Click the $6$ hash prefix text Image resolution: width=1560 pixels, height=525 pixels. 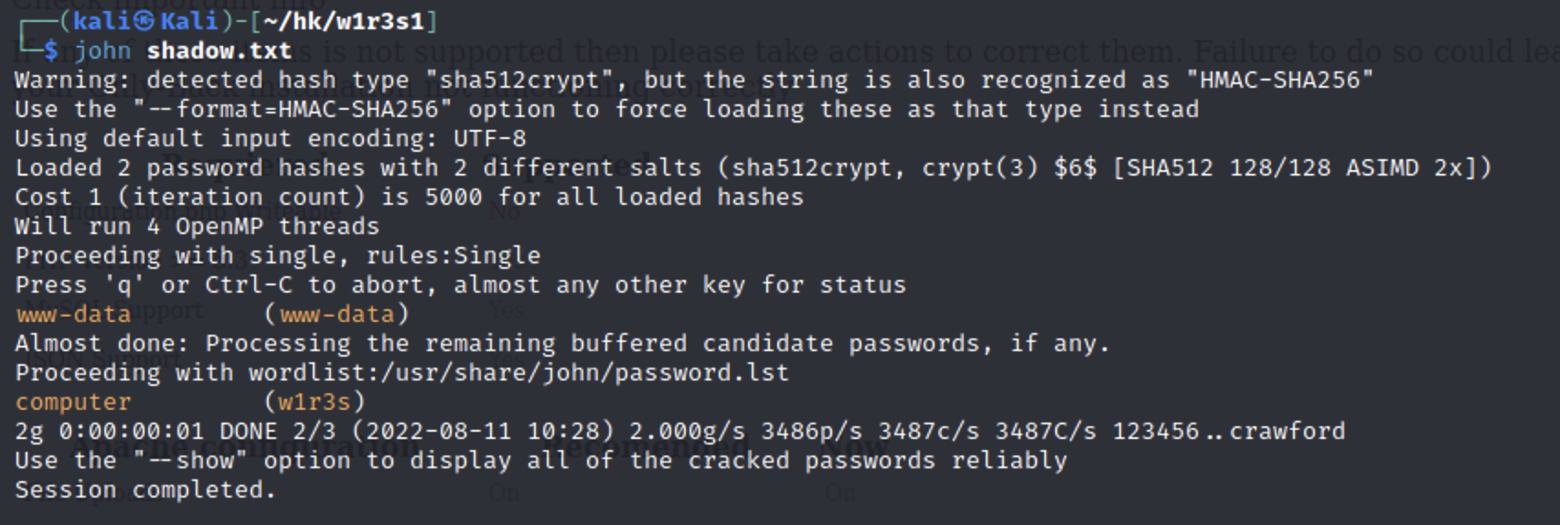[x=1074, y=167]
